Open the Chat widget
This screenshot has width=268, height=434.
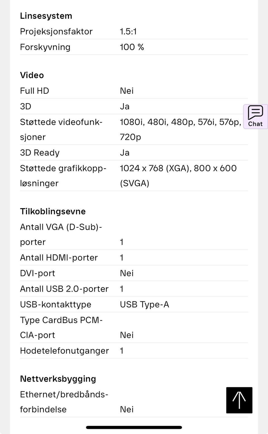(255, 116)
